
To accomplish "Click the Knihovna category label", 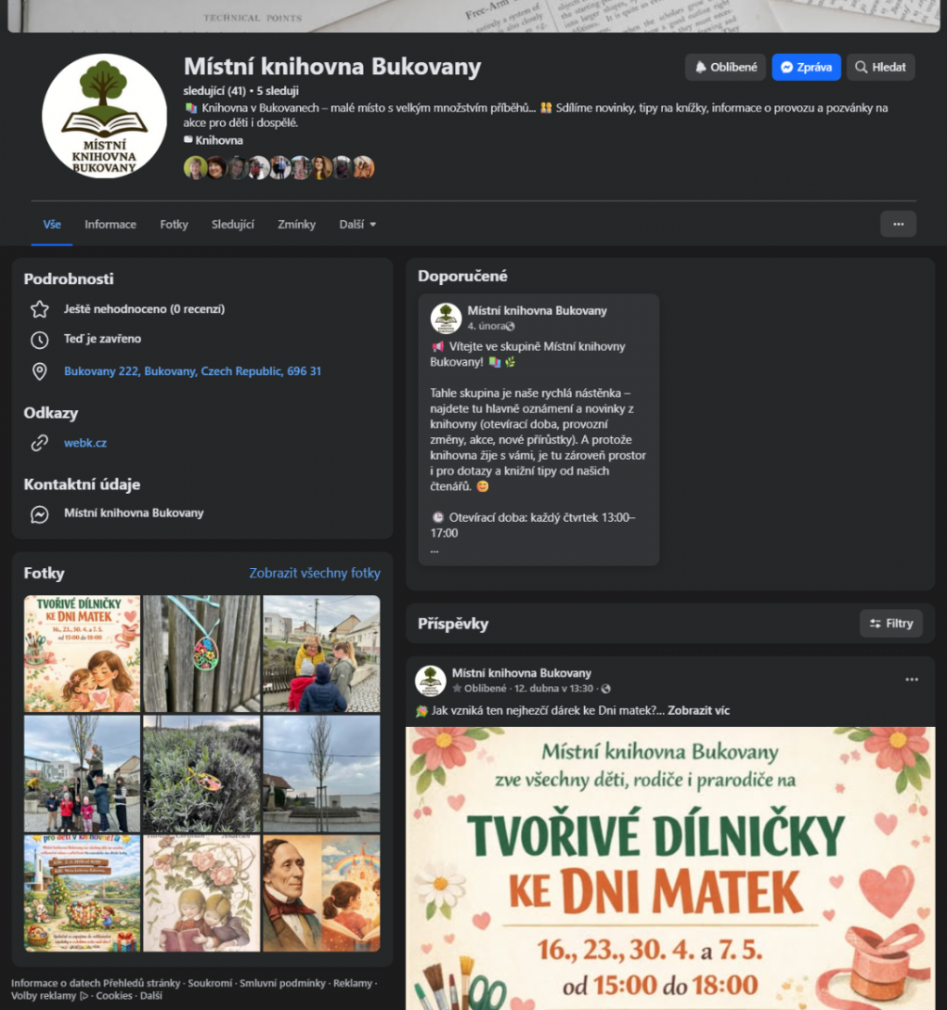I will (219, 140).
